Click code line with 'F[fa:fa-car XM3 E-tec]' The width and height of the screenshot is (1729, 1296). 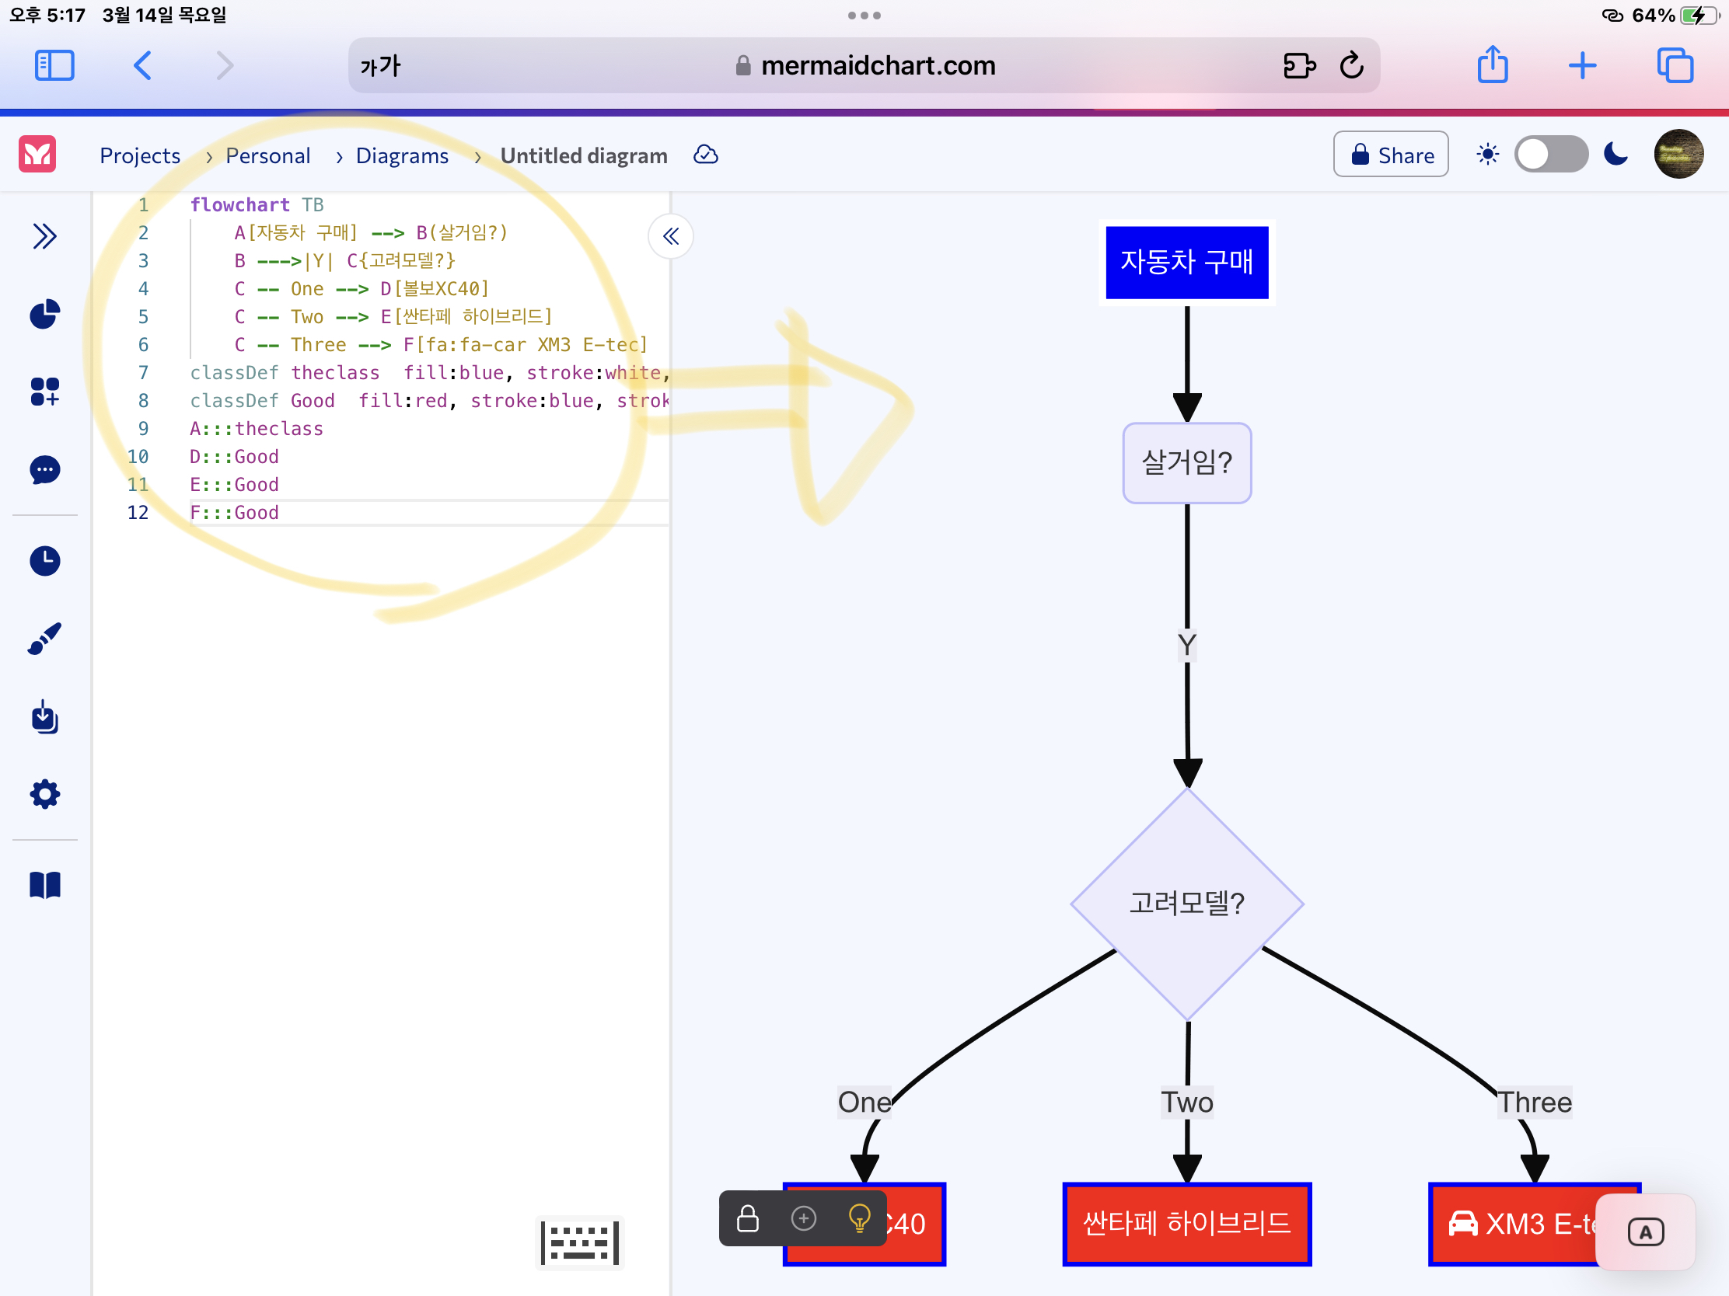pos(441,344)
